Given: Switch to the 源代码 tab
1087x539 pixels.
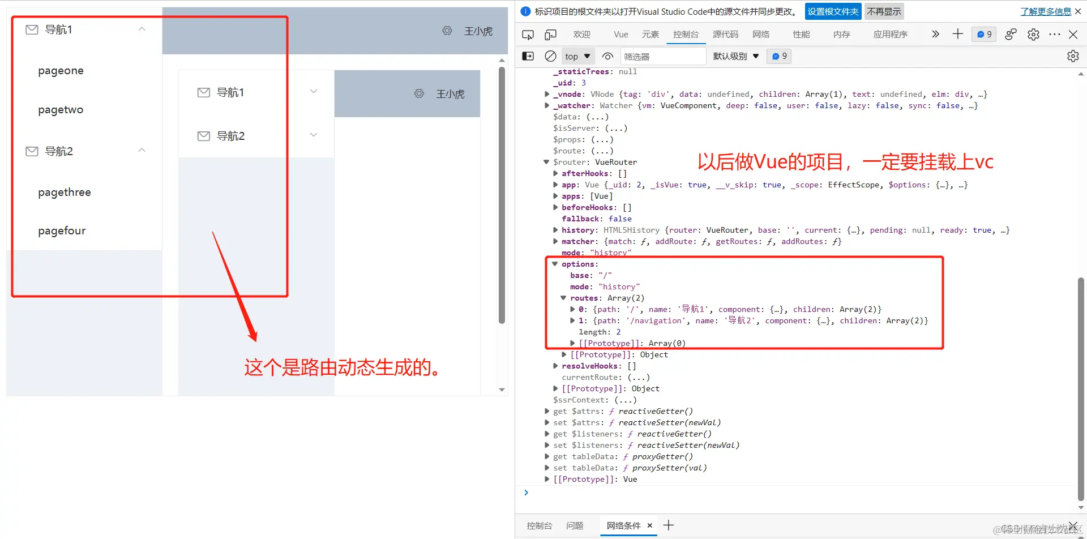Looking at the screenshot, I should 725,34.
